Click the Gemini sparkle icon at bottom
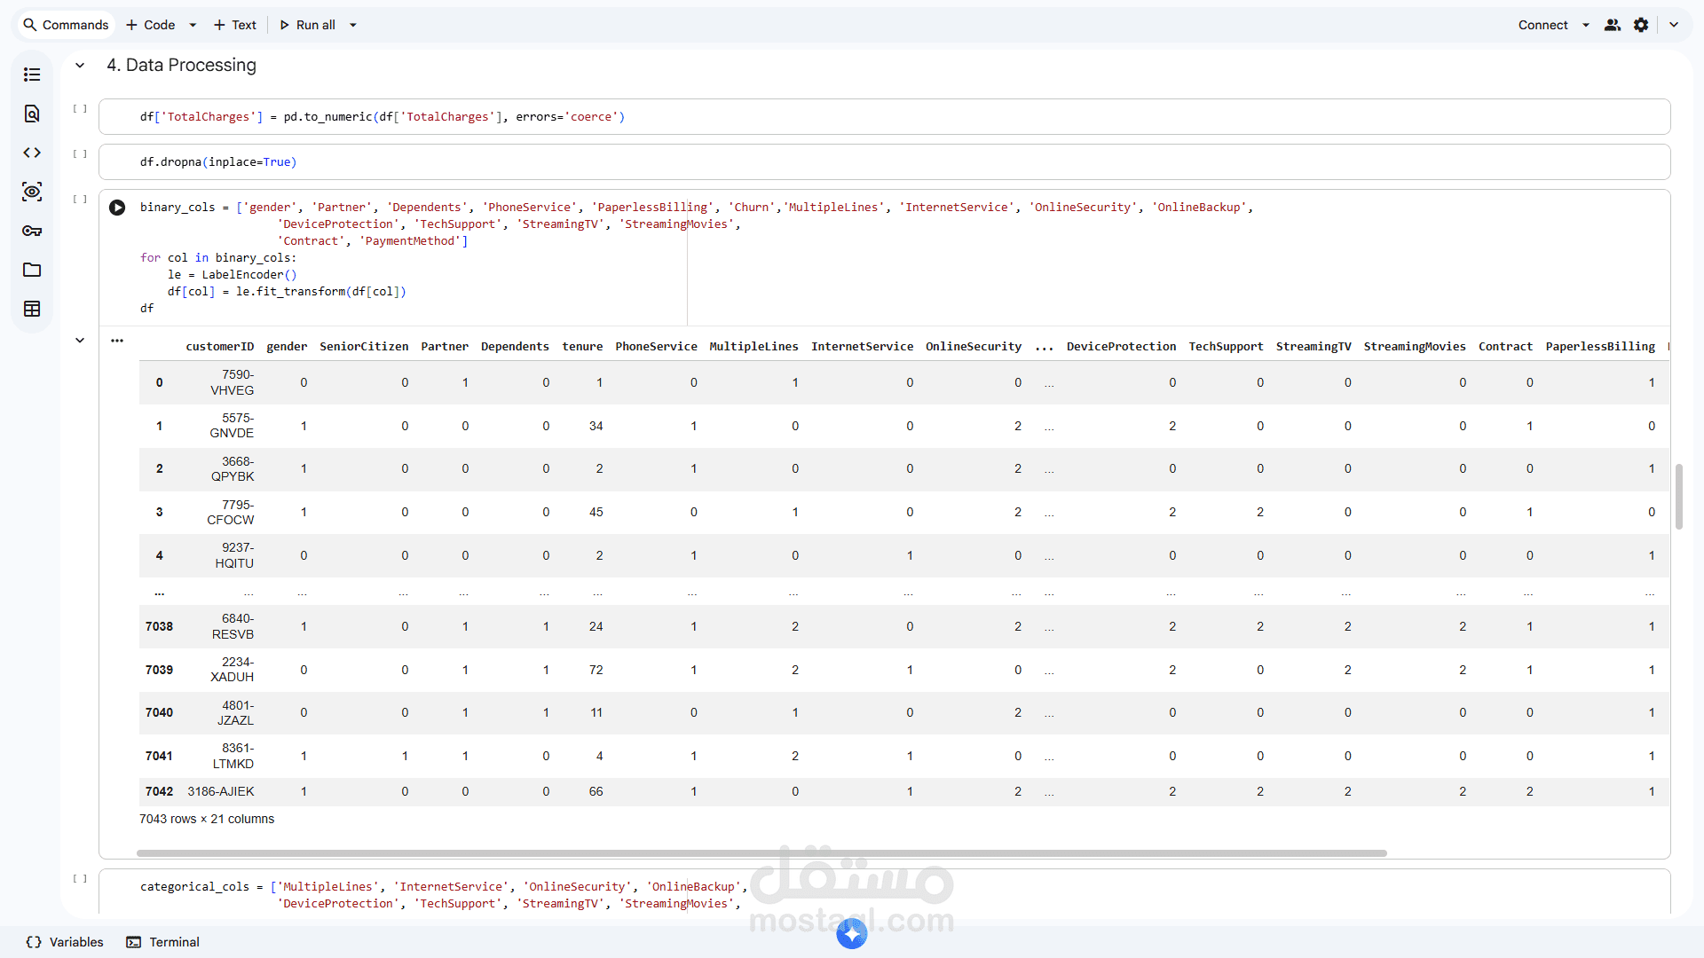Image resolution: width=1704 pixels, height=958 pixels. point(851,933)
